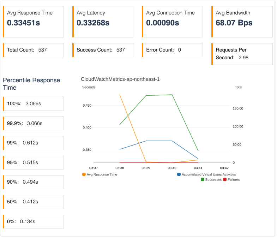
Task: Click the Avg Response Time legend label
Action: point(102,174)
